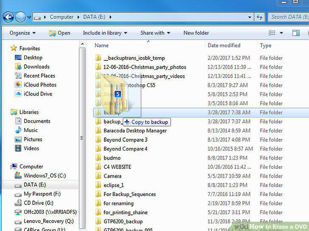This screenshot has height=231, width=309.
Task: Click the Forward navigation arrow
Action: 20,17
